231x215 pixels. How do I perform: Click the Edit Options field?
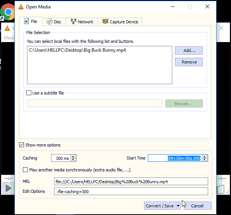[131, 192]
